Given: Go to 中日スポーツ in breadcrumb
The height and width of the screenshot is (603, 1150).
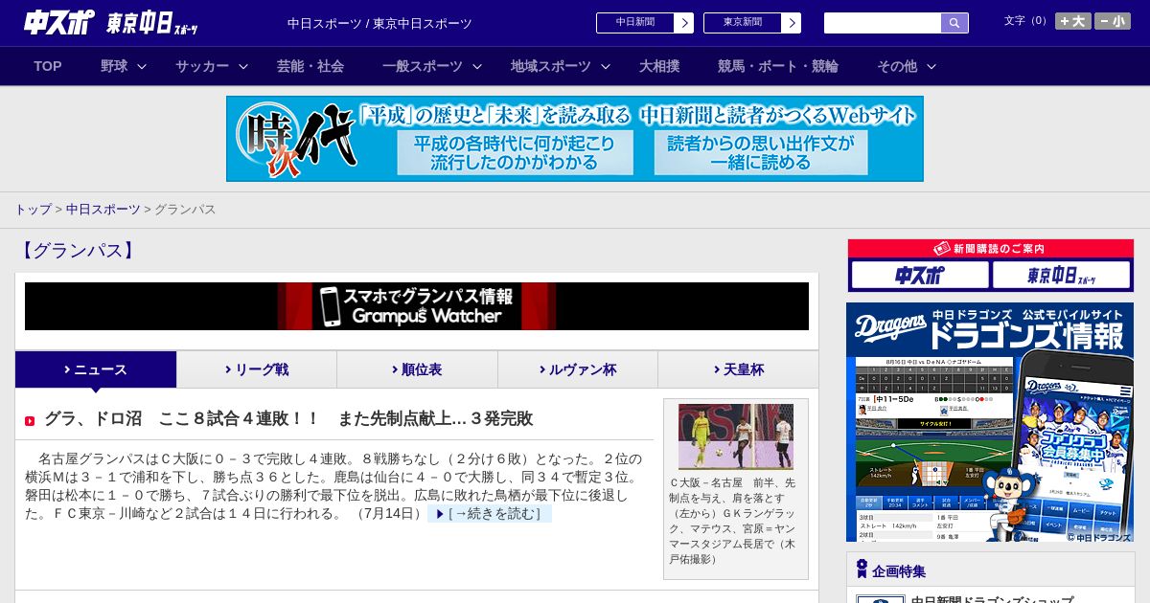Looking at the screenshot, I should coord(103,209).
